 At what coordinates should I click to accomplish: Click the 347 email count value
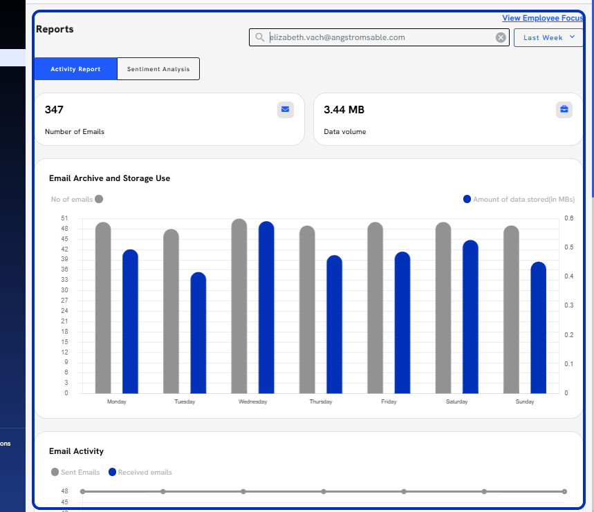54,110
